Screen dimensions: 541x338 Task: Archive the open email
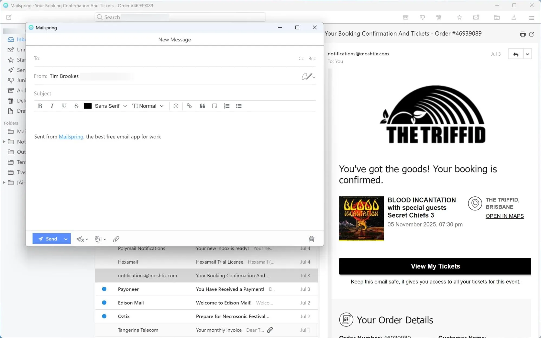pyautogui.click(x=405, y=17)
